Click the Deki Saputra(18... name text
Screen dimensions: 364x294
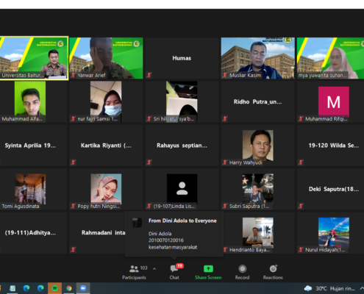click(334, 189)
